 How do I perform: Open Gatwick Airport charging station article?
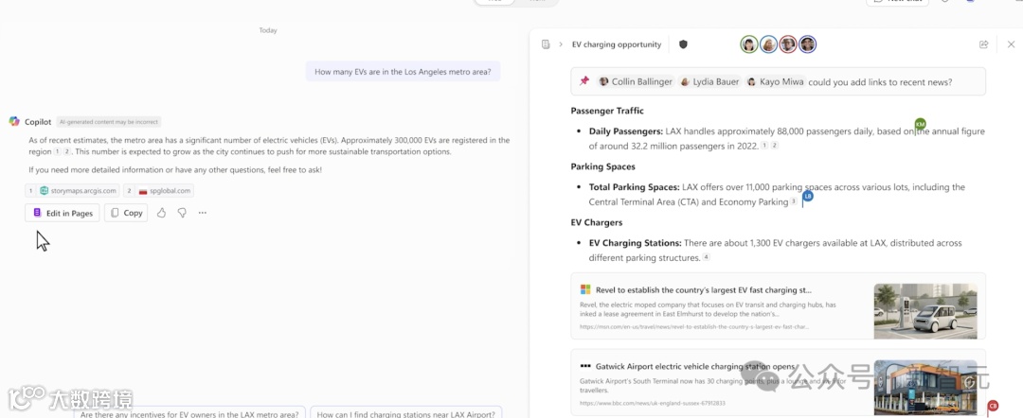(778, 384)
